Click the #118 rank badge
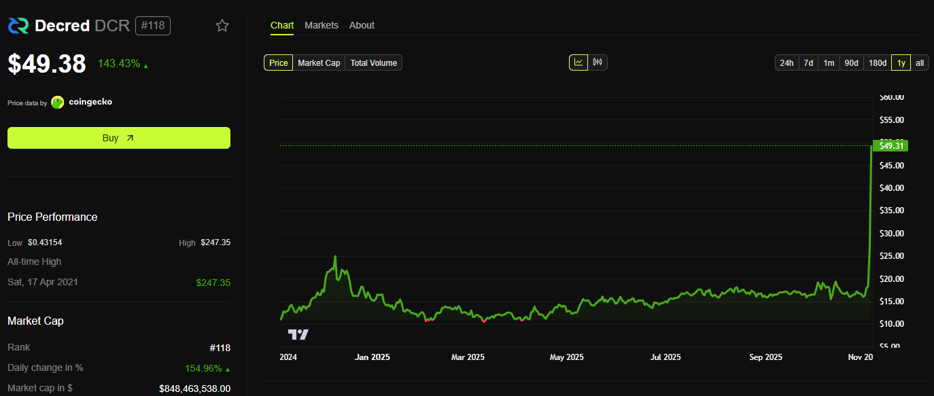 [x=152, y=26]
